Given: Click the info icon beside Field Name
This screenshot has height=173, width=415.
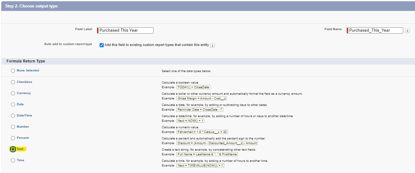Looking at the screenshot, I should click(407, 30).
